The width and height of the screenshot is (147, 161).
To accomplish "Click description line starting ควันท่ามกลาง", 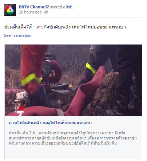I will coord(63,143).
